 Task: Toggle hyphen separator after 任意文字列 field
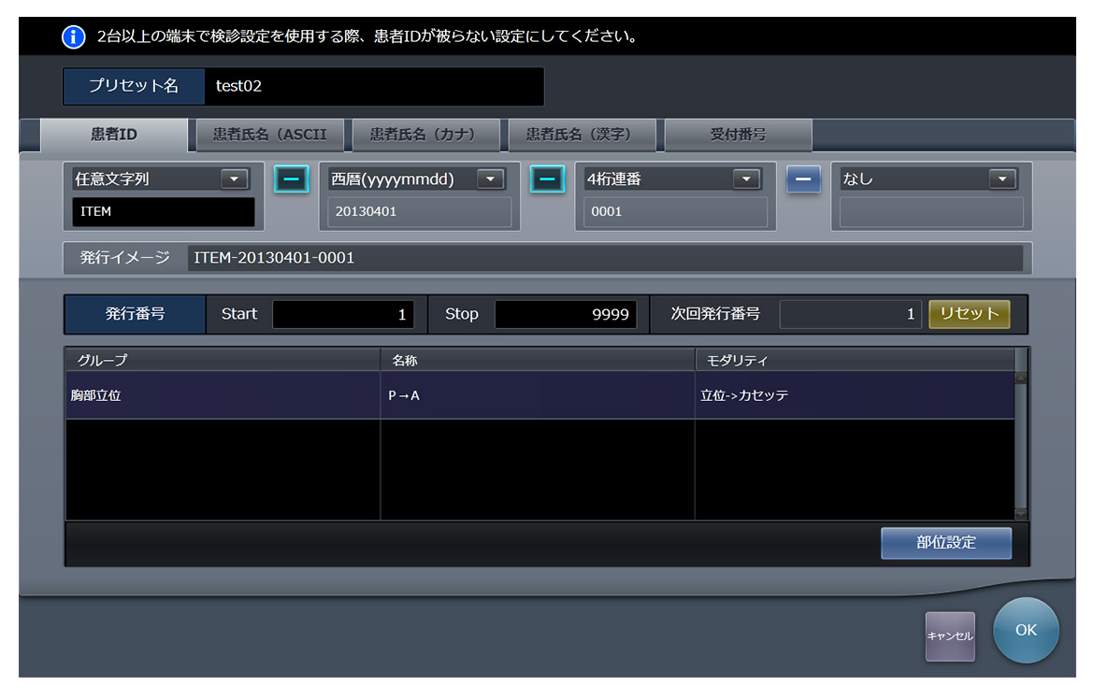click(292, 179)
